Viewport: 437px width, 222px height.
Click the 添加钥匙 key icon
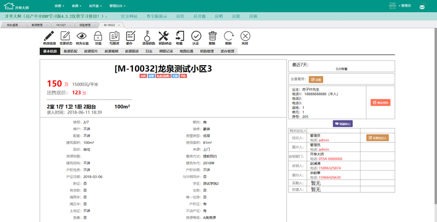148,36
